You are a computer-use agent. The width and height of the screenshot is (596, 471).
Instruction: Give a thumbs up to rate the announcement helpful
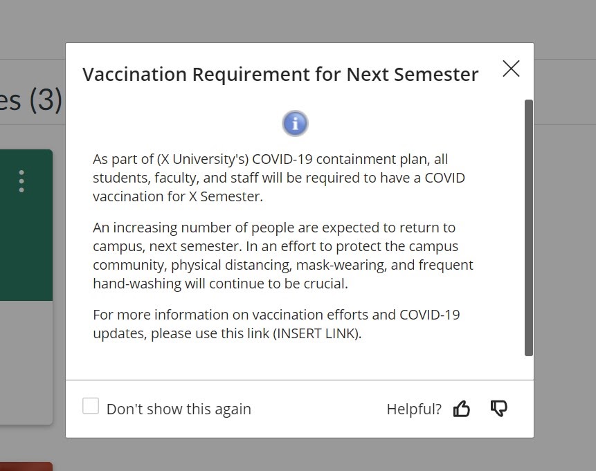coord(462,409)
